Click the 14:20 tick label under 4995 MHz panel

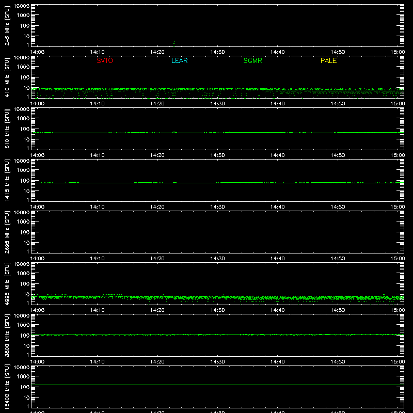157,310
